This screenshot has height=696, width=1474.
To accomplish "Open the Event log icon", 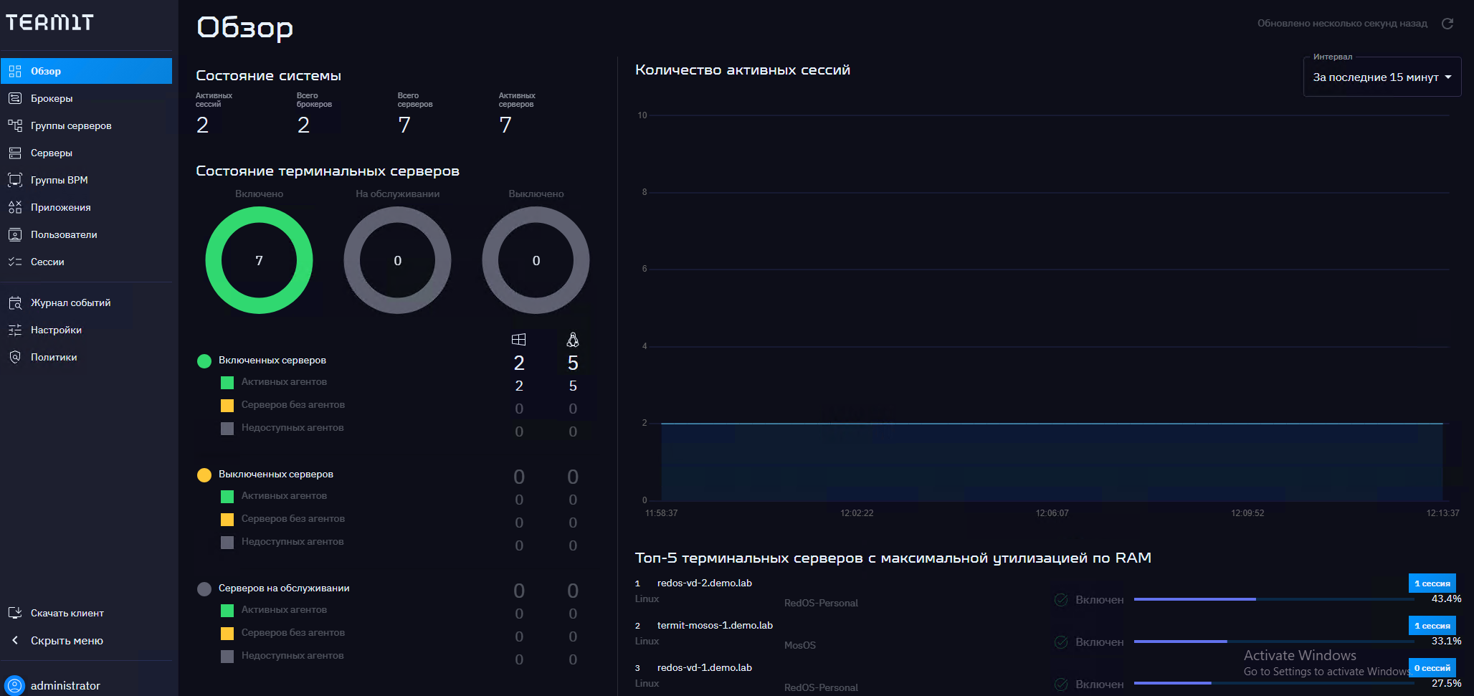I will (x=15, y=303).
